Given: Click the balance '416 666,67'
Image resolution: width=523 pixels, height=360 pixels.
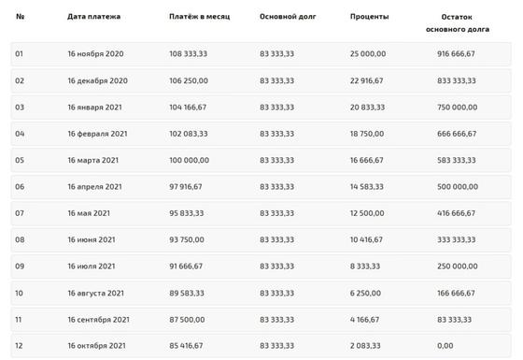Looking at the screenshot, I should tap(456, 213).
